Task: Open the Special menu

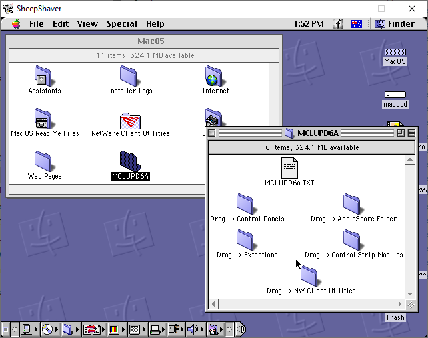Action: (122, 24)
